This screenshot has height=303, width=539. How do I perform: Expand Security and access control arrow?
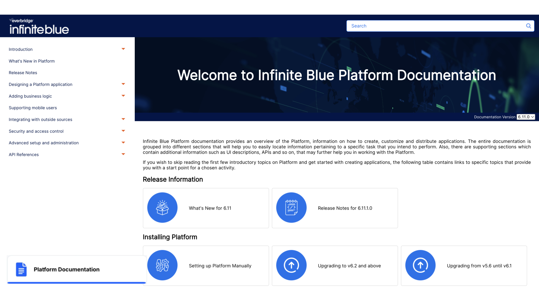pyautogui.click(x=123, y=131)
